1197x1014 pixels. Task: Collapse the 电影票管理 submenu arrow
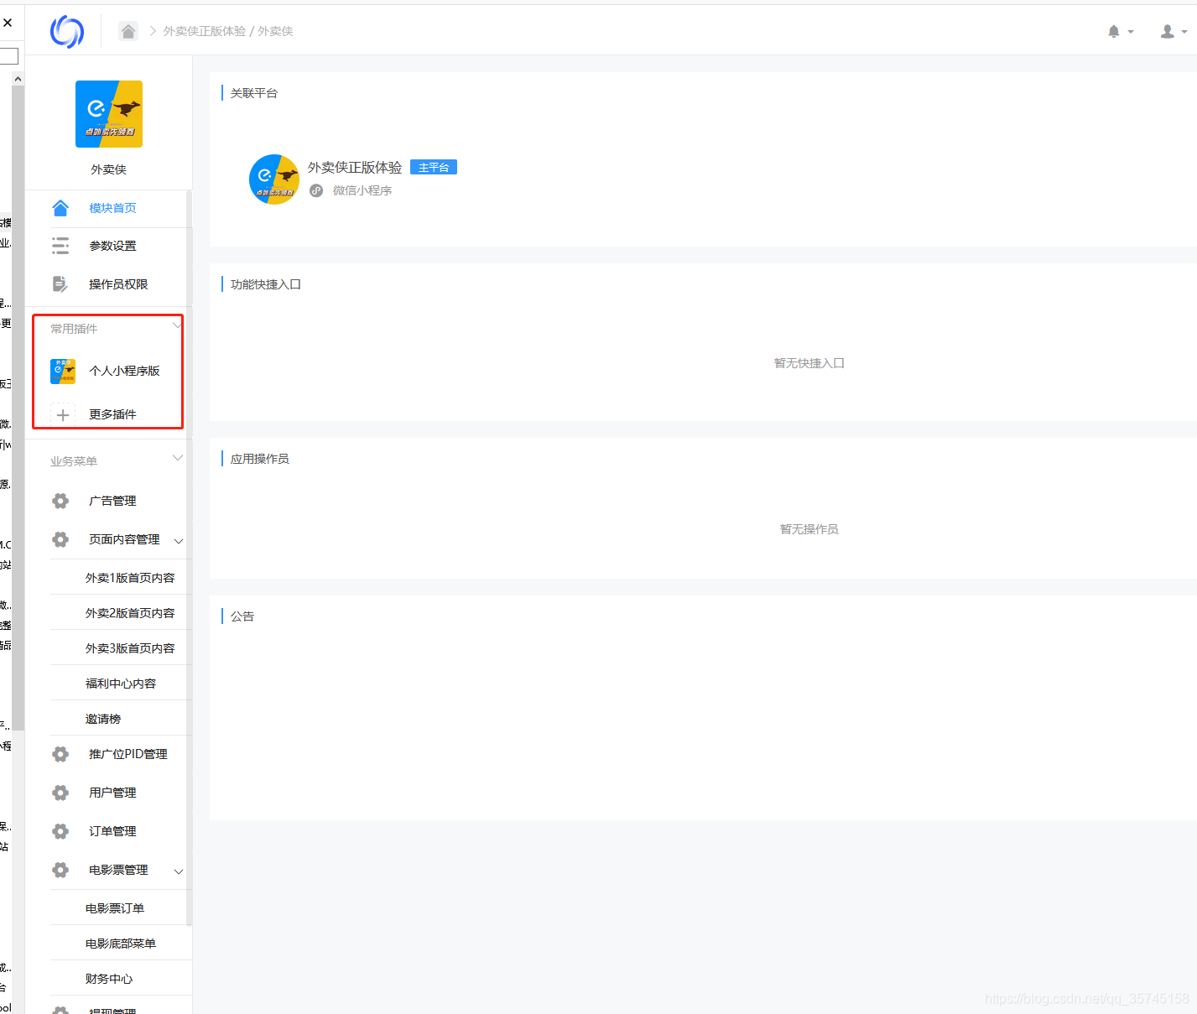[179, 871]
